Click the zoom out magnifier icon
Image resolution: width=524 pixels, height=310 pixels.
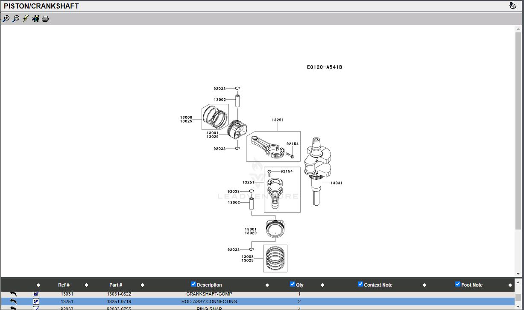coord(16,18)
